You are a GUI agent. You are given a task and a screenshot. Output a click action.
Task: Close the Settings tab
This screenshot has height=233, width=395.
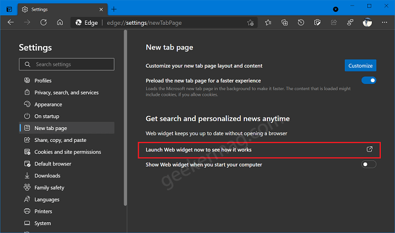click(x=101, y=10)
